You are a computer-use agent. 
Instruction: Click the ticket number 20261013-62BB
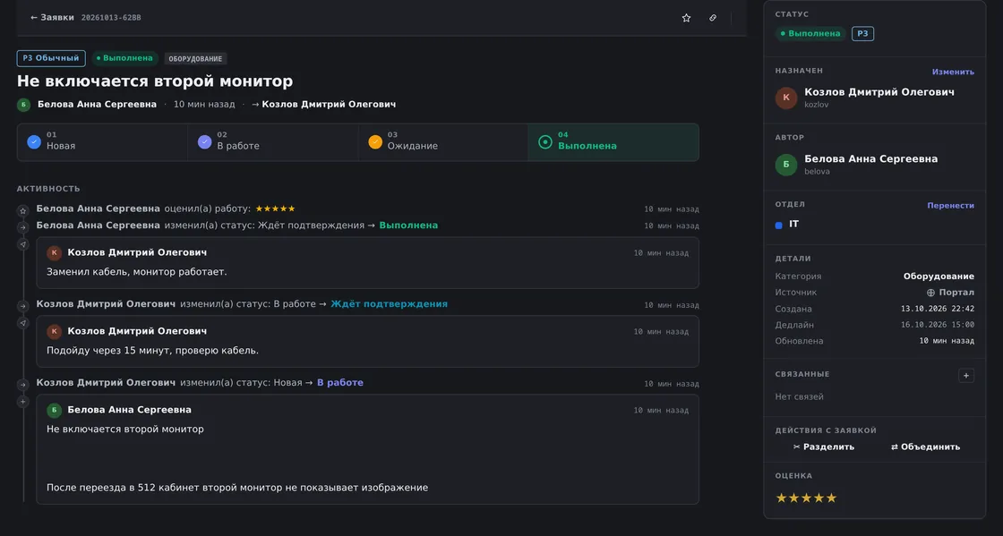[111, 18]
